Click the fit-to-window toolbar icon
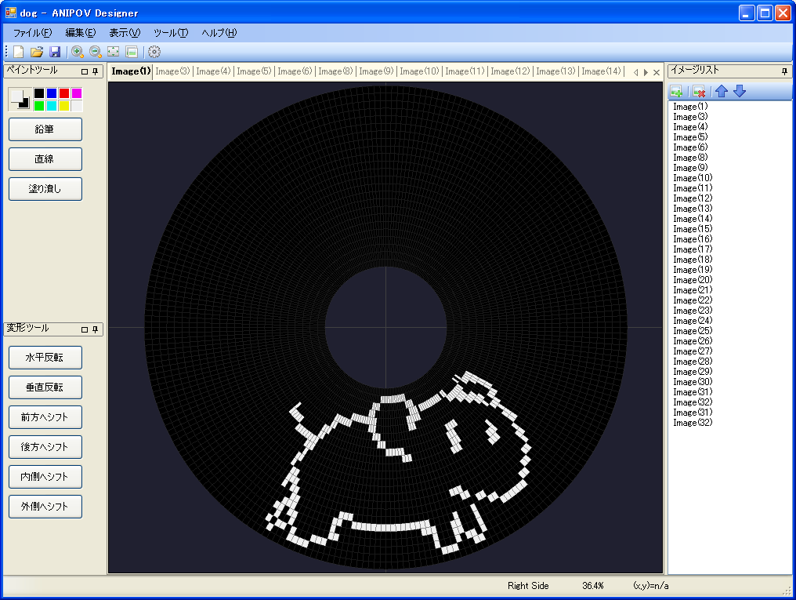The width and height of the screenshot is (796, 600). click(113, 52)
